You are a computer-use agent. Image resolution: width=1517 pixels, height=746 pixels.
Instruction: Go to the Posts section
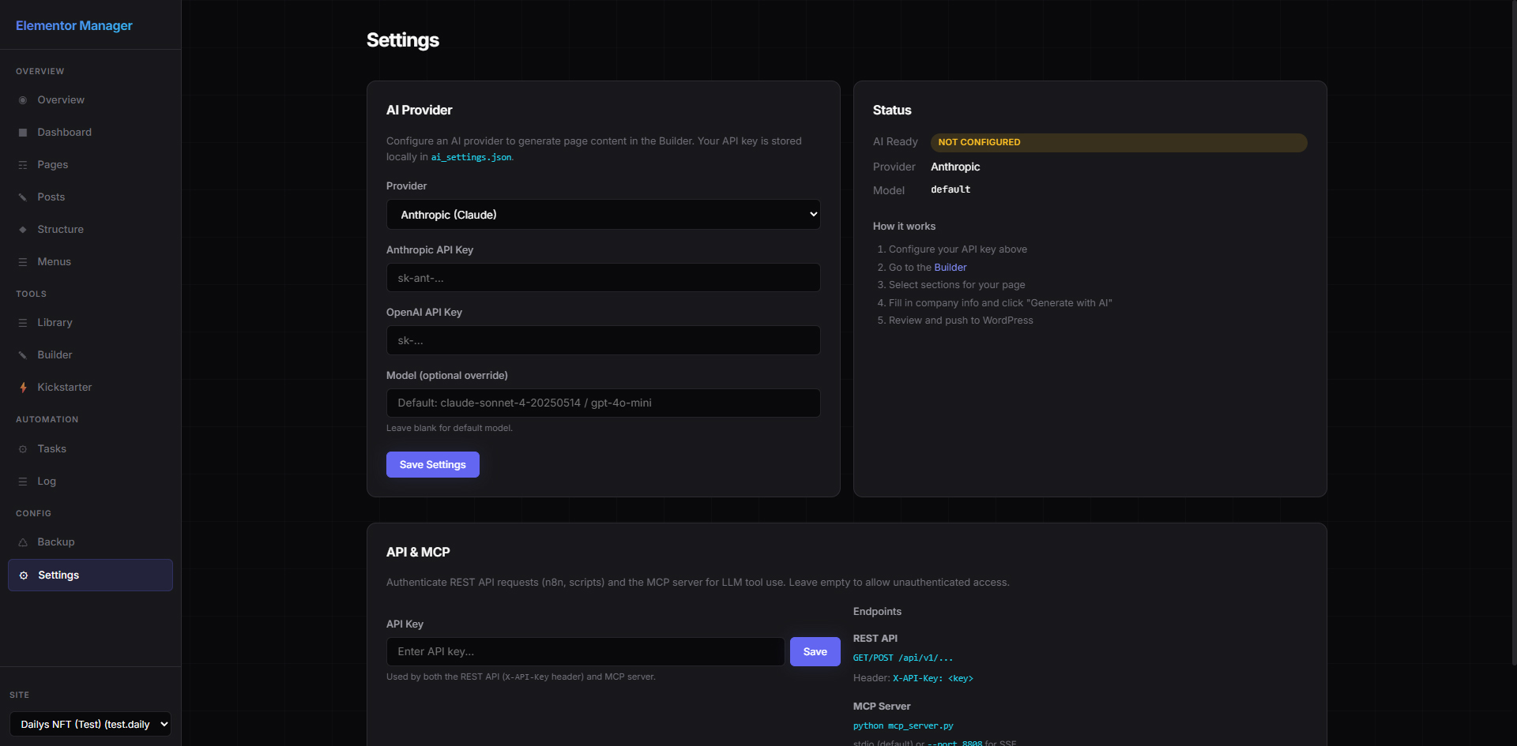tap(51, 197)
